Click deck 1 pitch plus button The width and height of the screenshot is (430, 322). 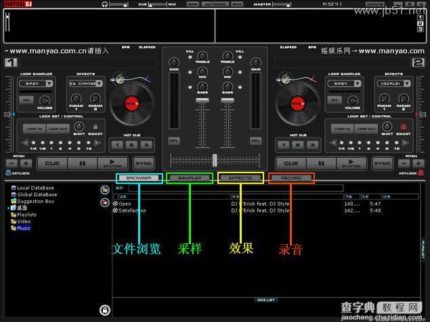click(26, 164)
